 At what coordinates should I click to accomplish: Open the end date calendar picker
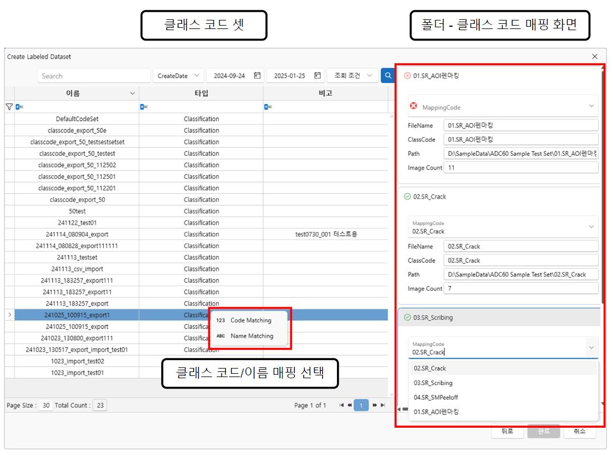click(318, 76)
